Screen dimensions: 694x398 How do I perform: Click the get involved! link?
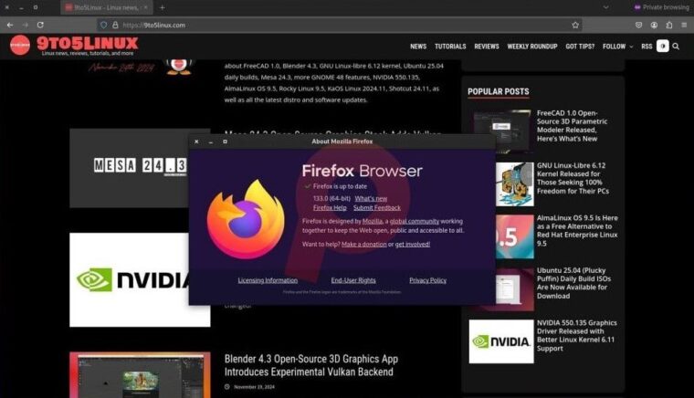point(413,244)
